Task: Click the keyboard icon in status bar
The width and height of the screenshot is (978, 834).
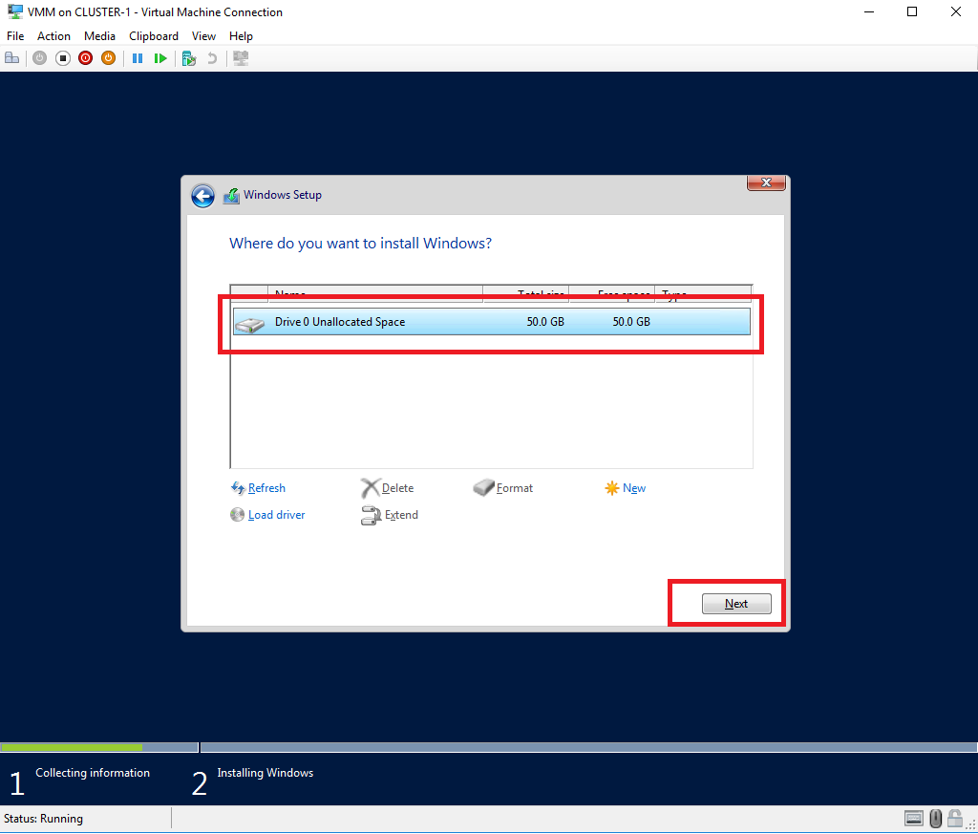Action: click(x=914, y=818)
